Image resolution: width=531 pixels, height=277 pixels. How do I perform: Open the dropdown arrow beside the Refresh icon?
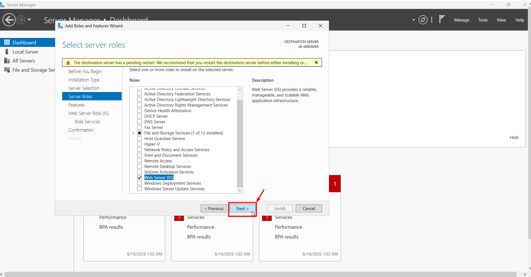coord(414,20)
